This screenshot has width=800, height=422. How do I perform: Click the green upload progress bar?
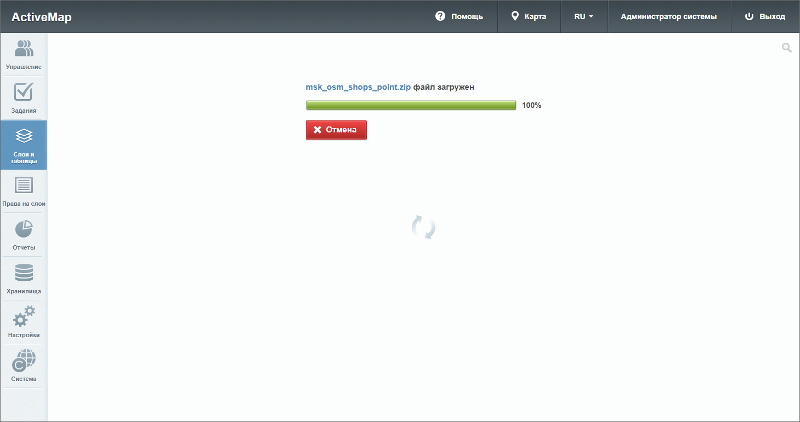(x=411, y=105)
